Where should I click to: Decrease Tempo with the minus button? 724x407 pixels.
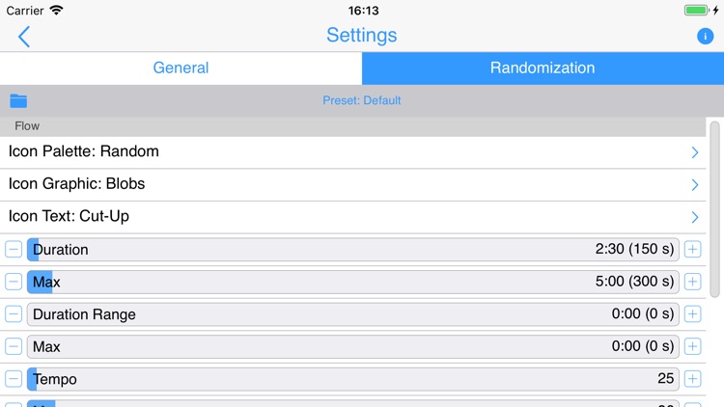click(14, 379)
